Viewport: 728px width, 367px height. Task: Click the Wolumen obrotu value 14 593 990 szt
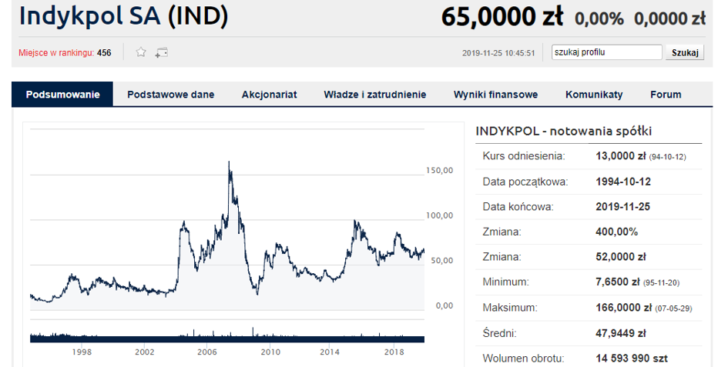tap(632, 359)
